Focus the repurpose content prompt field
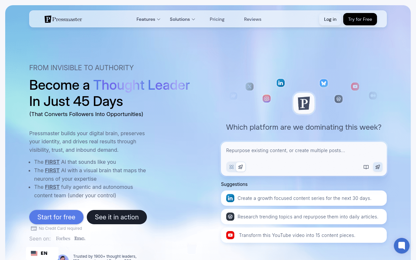The height and width of the screenshot is (260, 416). pyautogui.click(x=304, y=151)
